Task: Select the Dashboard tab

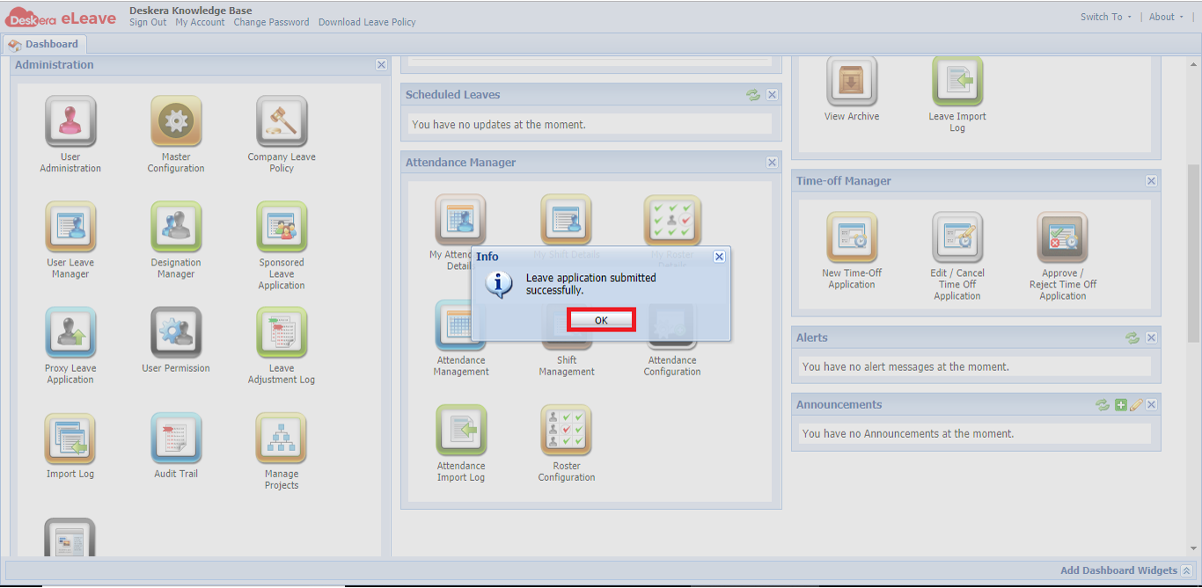Action: [x=44, y=44]
